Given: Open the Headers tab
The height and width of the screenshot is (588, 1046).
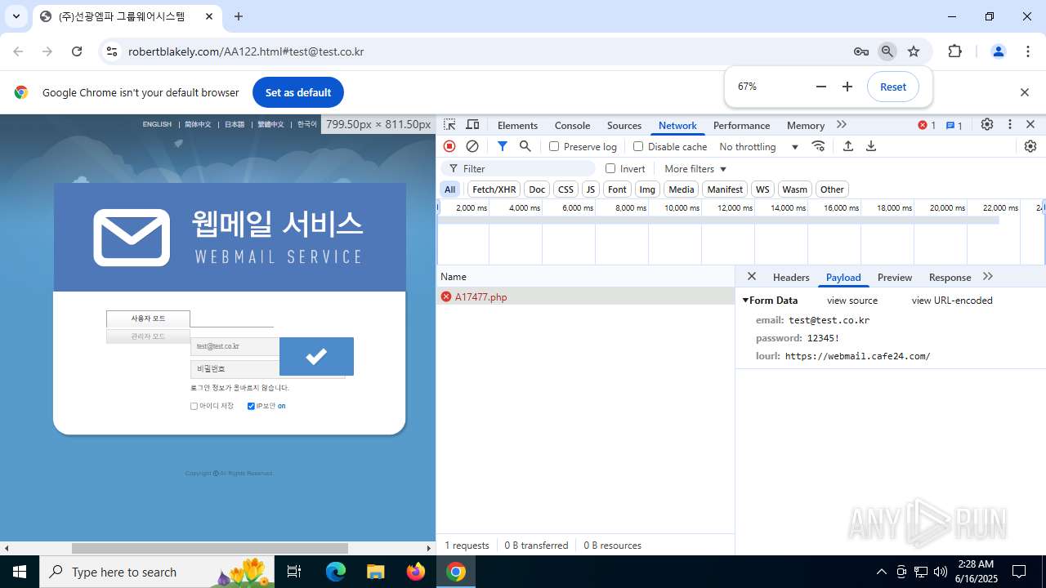Looking at the screenshot, I should (x=791, y=277).
